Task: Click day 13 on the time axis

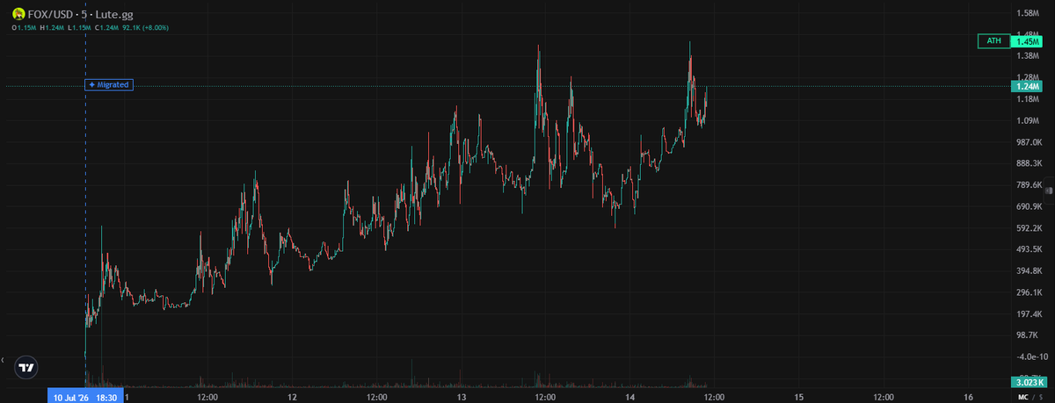Action: click(x=461, y=397)
